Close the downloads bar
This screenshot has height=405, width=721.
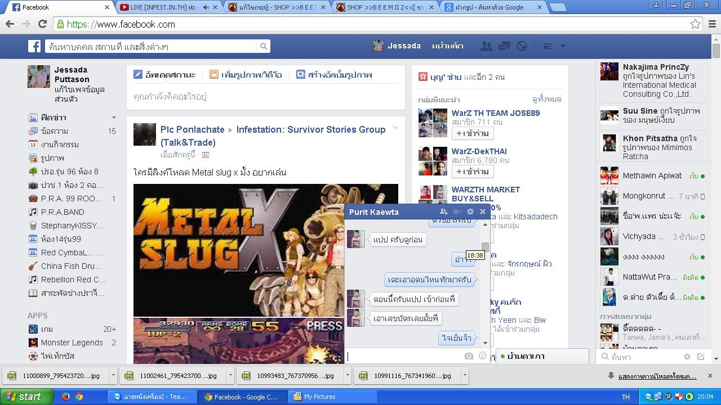pyautogui.click(x=710, y=376)
